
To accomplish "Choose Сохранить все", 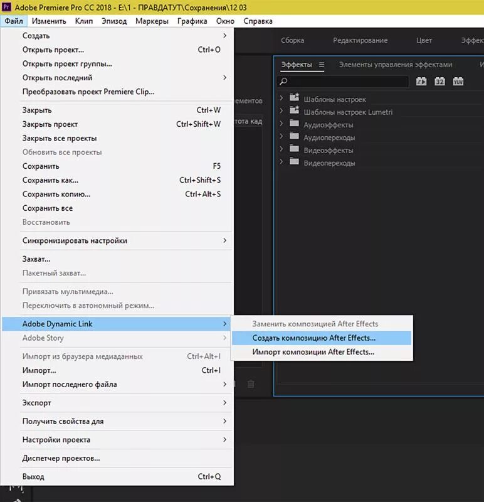I will coord(117,208).
